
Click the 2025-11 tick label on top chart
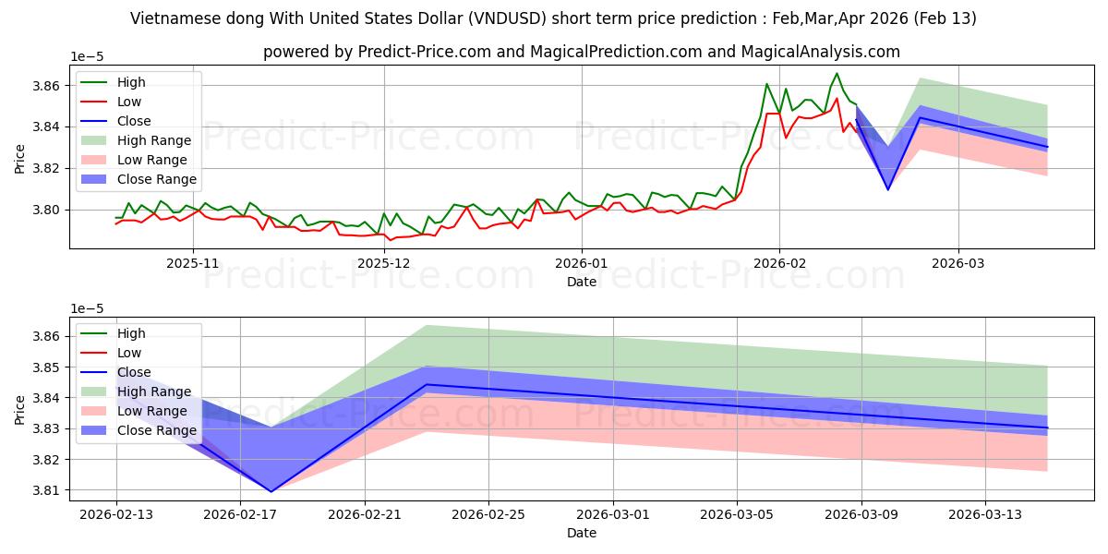(193, 263)
